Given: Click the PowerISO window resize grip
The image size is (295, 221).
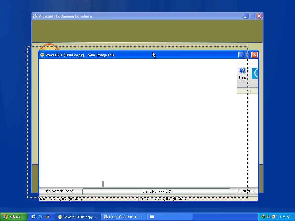Looking at the screenshot, I should point(256,200).
